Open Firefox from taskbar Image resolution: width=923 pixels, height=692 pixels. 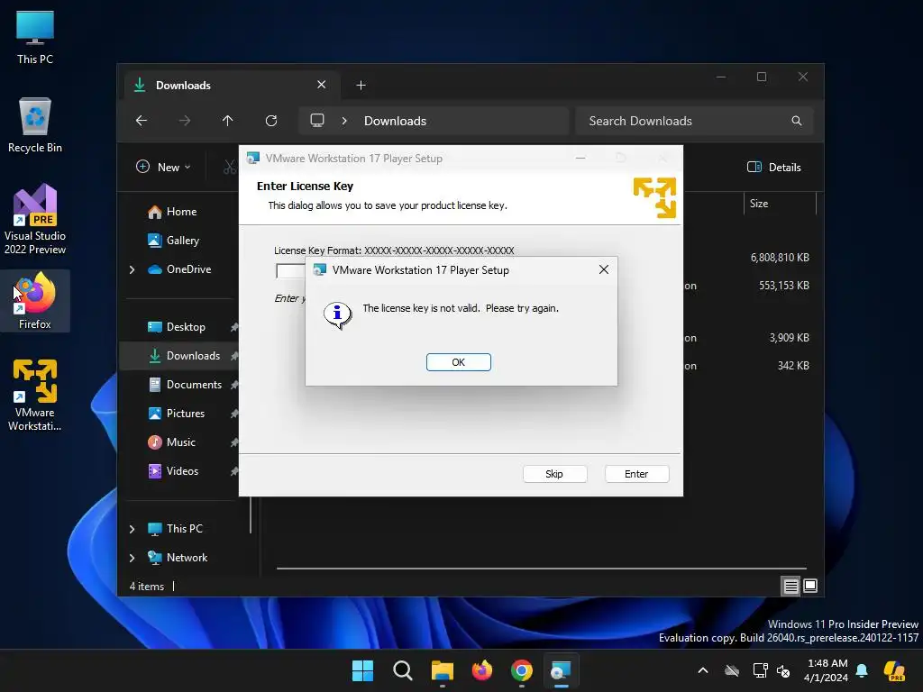482,670
